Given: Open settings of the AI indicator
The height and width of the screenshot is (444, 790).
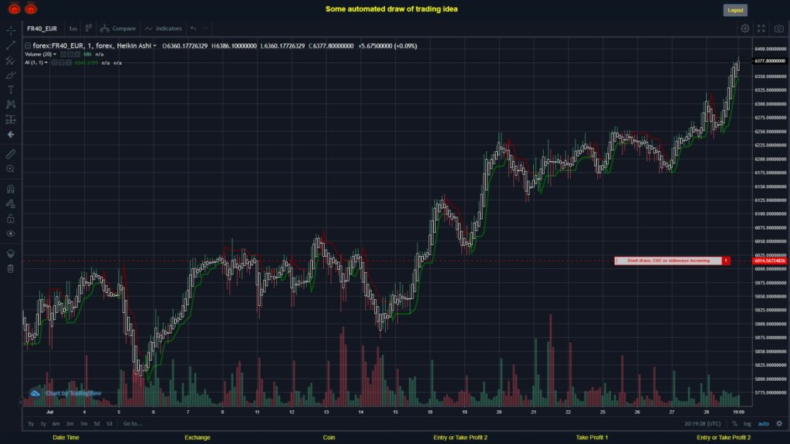Looking at the screenshot, I should tap(62, 63).
